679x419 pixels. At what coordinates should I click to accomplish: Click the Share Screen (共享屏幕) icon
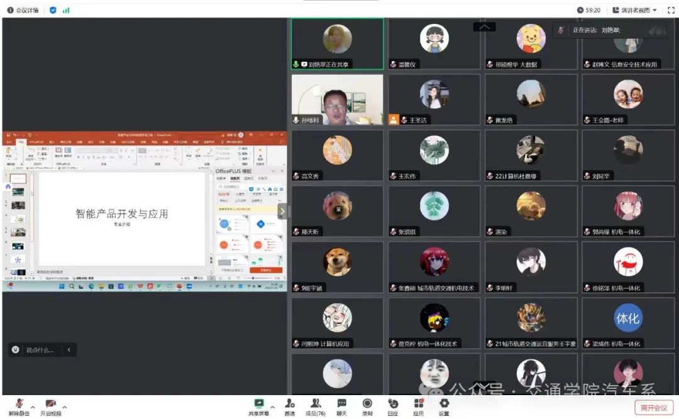pos(258,406)
